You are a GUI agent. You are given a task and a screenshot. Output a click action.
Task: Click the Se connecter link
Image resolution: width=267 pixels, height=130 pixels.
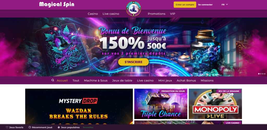click(x=205, y=5)
